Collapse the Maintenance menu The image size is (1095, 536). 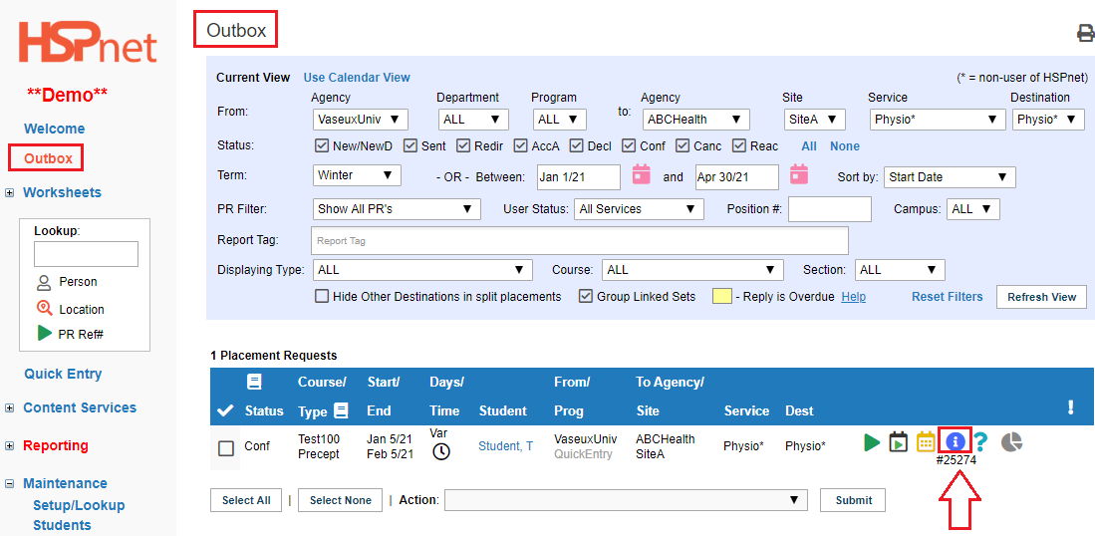[x=9, y=483]
